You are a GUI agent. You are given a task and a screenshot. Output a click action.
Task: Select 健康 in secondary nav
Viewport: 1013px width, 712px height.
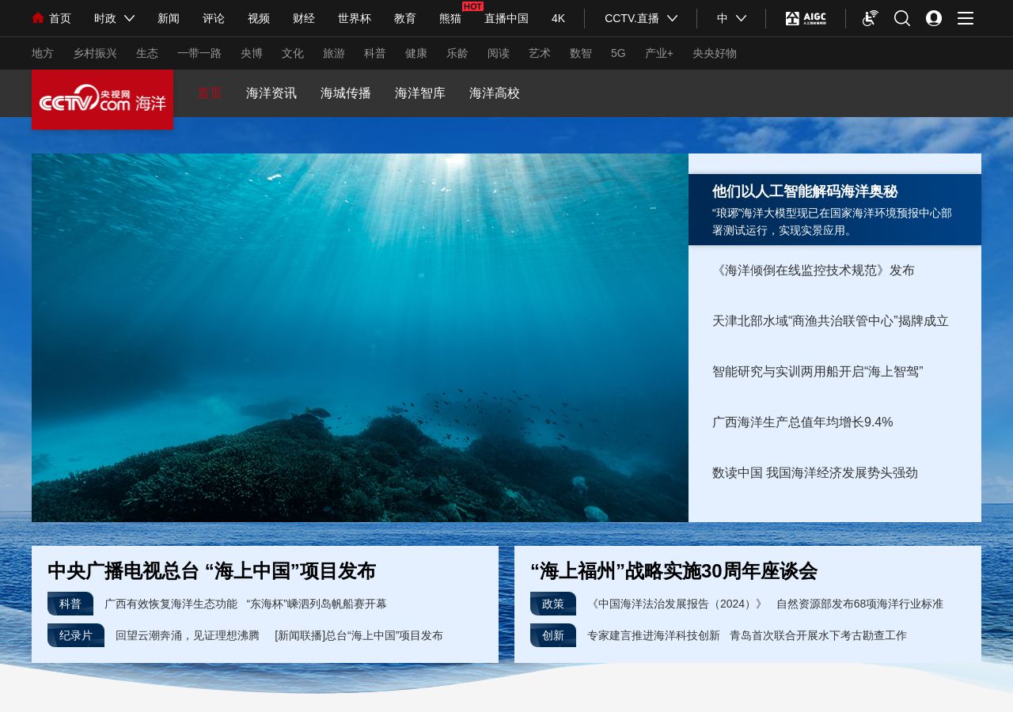[x=416, y=53]
